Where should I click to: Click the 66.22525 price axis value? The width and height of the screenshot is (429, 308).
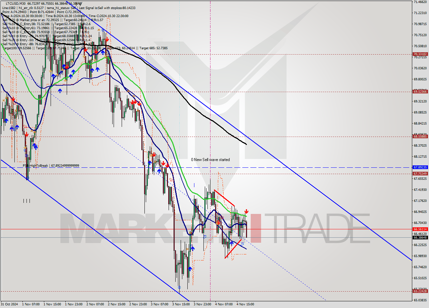(420, 245)
